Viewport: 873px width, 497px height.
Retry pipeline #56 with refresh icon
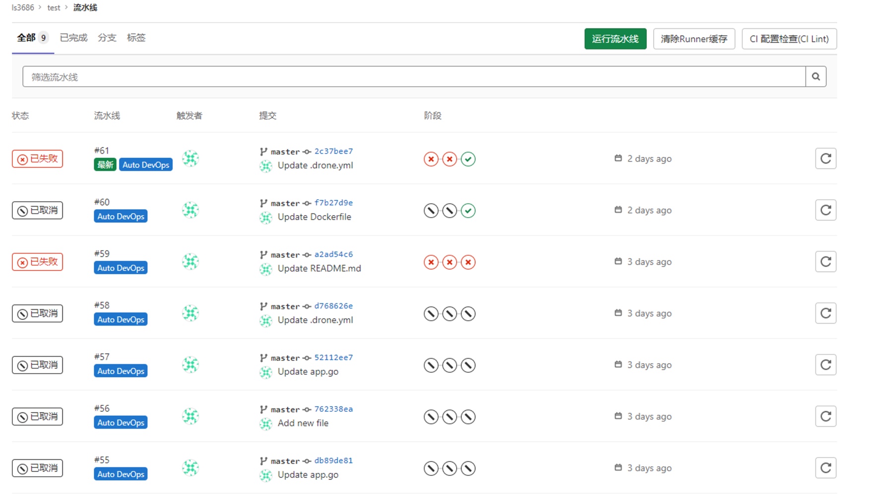(x=825, y=417)
